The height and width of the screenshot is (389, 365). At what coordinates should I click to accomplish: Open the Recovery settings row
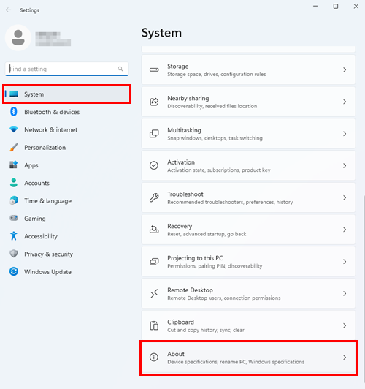tap(248, 230)
